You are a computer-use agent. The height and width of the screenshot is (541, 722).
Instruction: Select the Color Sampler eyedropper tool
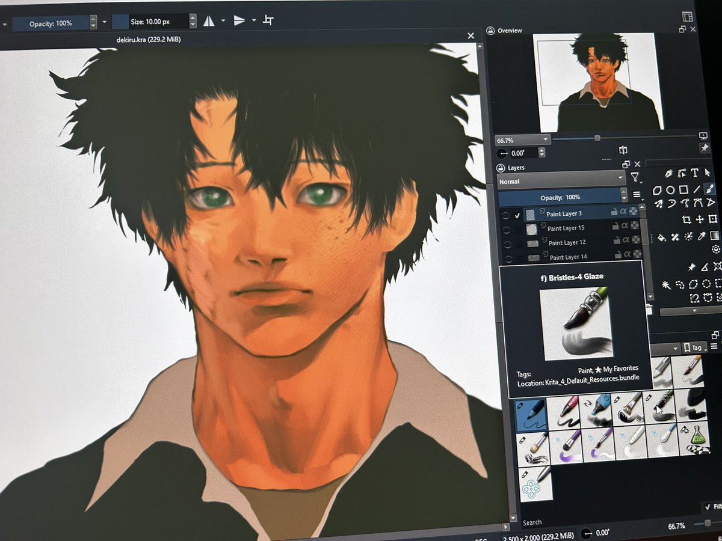click(x=702, y=236)
